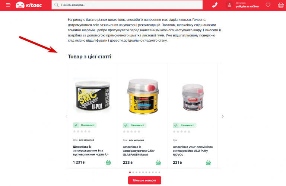This screenshot has height=186, width=286.
Task: Add Ranal GLASFASER putty to cart
Action: click(x=158, y=163)
